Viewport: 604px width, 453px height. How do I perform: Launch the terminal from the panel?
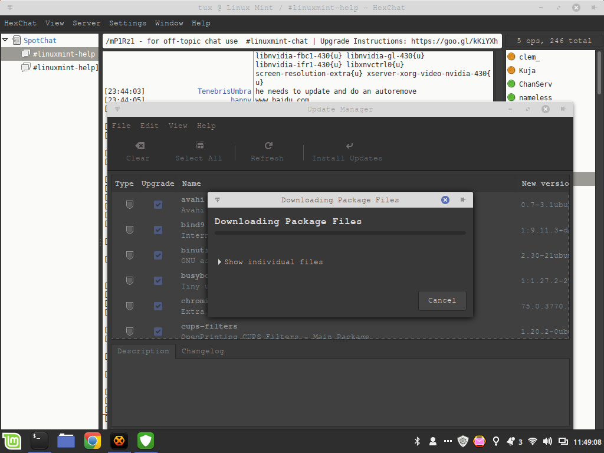[40, 441]
